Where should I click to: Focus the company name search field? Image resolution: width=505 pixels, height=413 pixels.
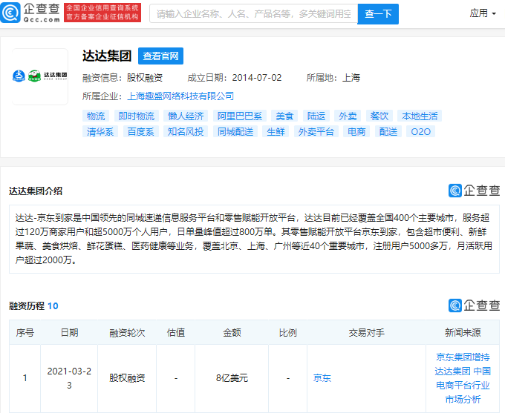pos(253,14)
